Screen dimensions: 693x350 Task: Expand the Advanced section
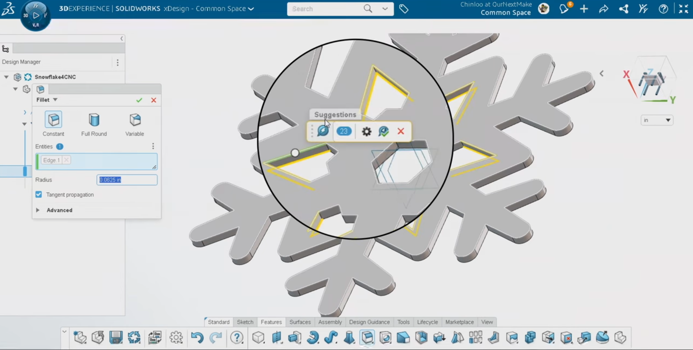click(x=38, y=210)
